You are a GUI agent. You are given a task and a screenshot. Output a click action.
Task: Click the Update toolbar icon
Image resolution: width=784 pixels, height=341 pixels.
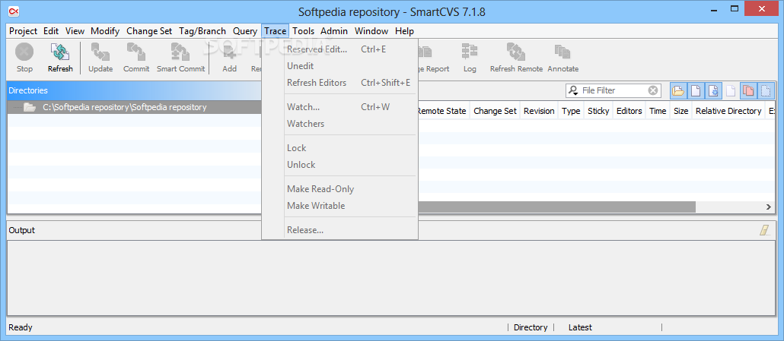pos(100,52)
